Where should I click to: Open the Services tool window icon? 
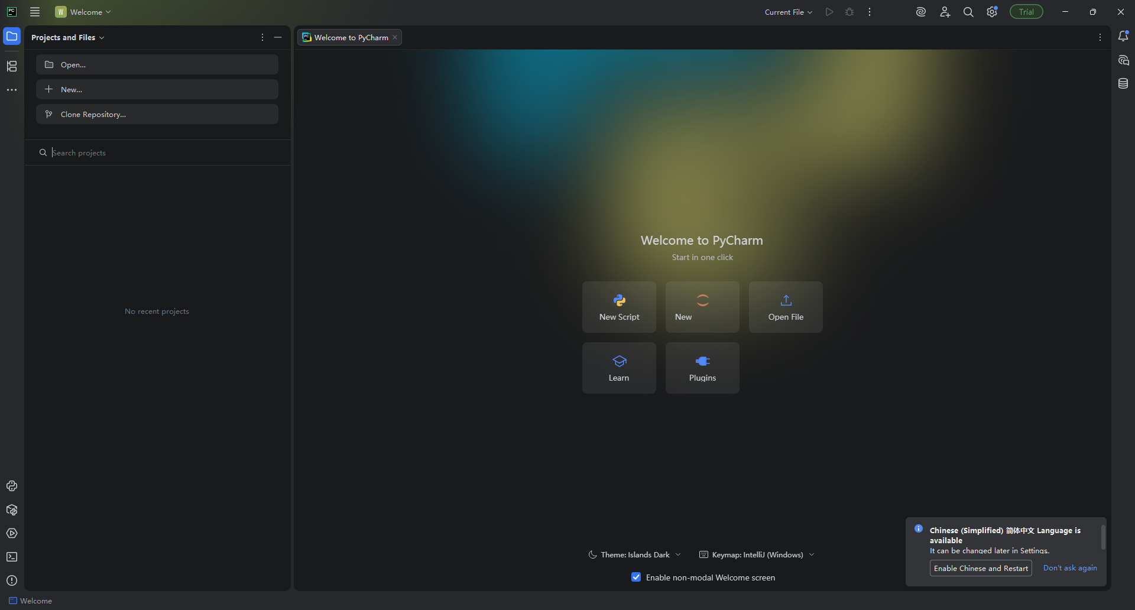pyautogui.click(x=12, y=533)
